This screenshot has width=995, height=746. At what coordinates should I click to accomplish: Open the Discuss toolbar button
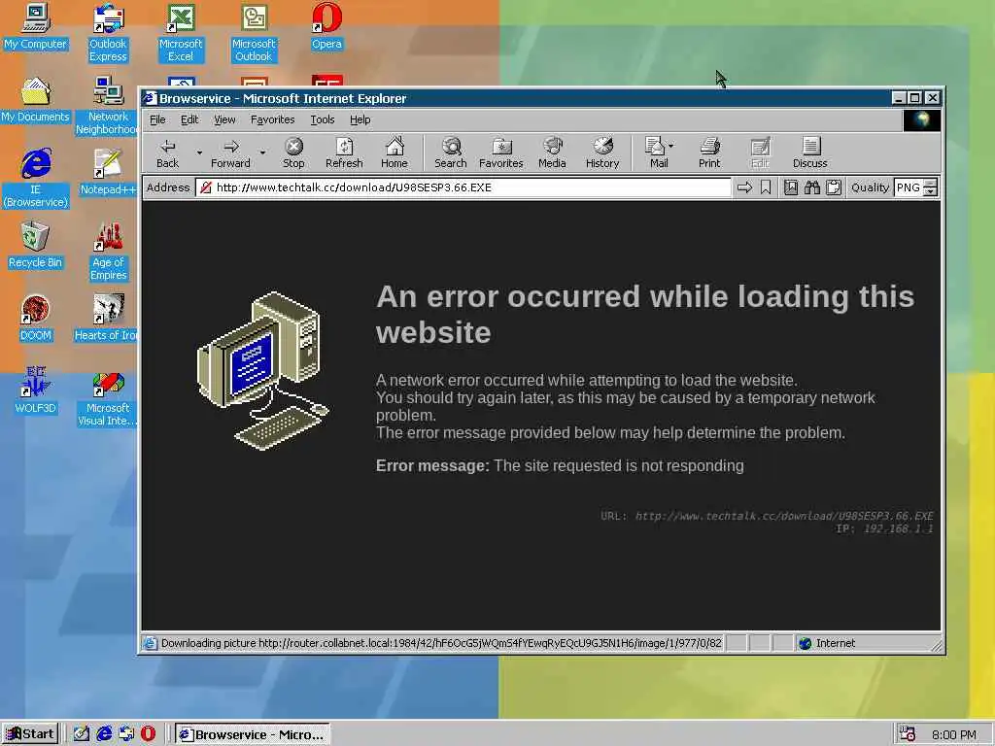(810, 153)
